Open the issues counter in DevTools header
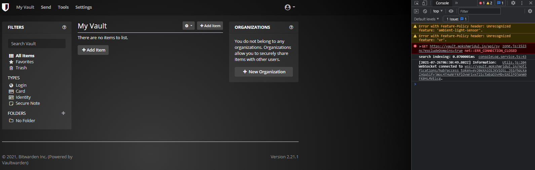The height and width of the screenshot is (170, 535). tap(500, 3)
